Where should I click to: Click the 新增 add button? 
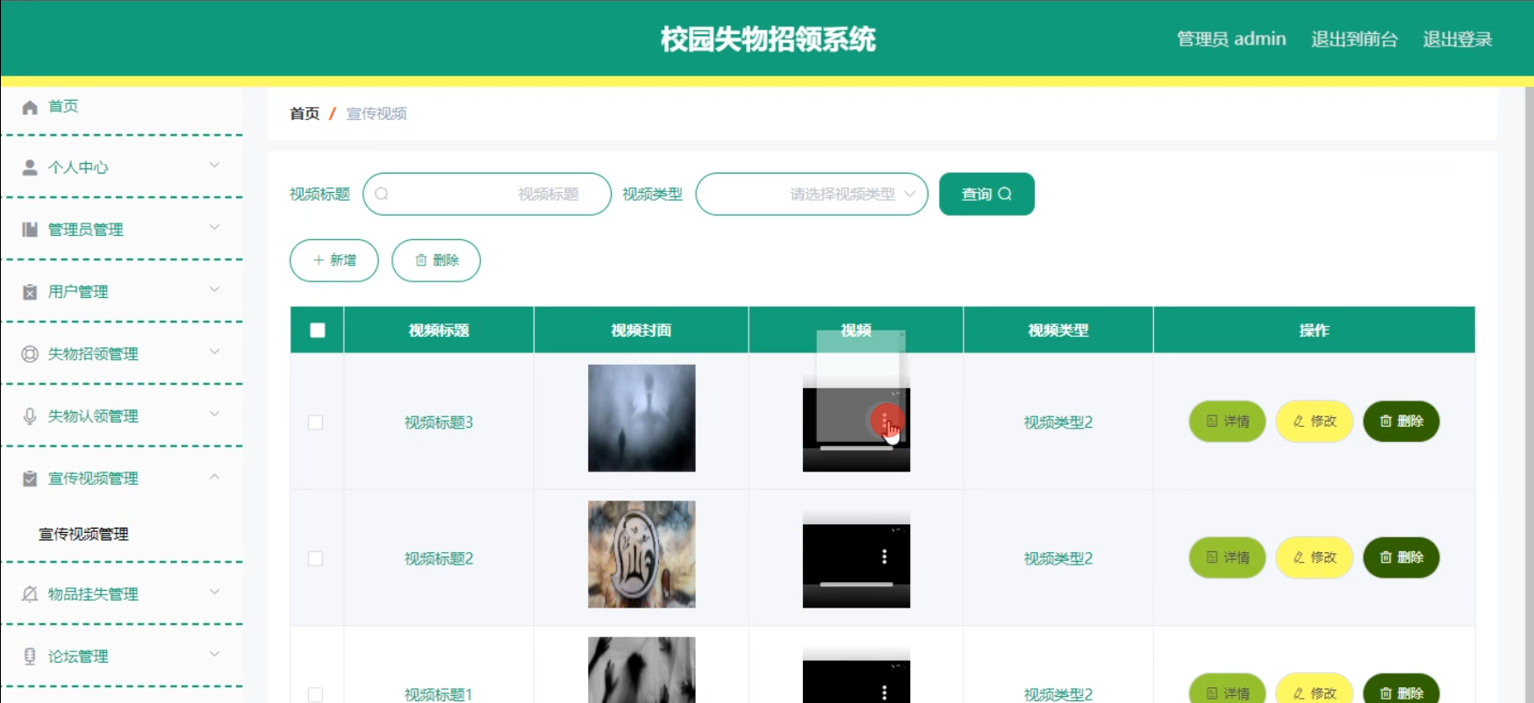pos(334,260)
